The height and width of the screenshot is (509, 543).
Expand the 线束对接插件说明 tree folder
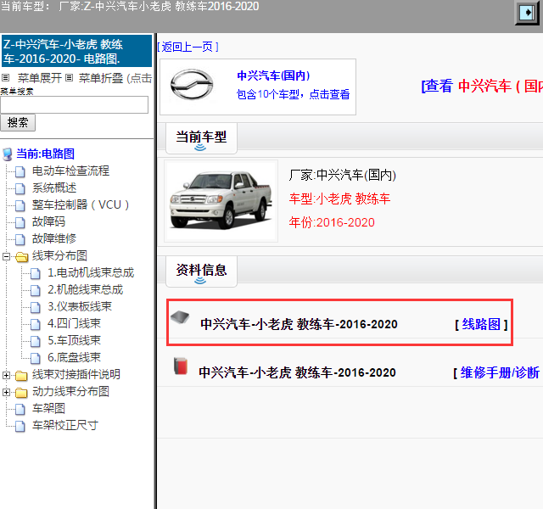point(6,375)
